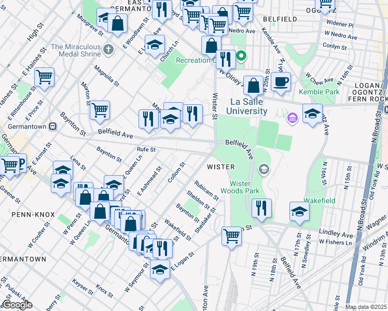This screenshot has width=388, height=311.
Task: Select the Conlyn St street label
Action: [335, 47]
